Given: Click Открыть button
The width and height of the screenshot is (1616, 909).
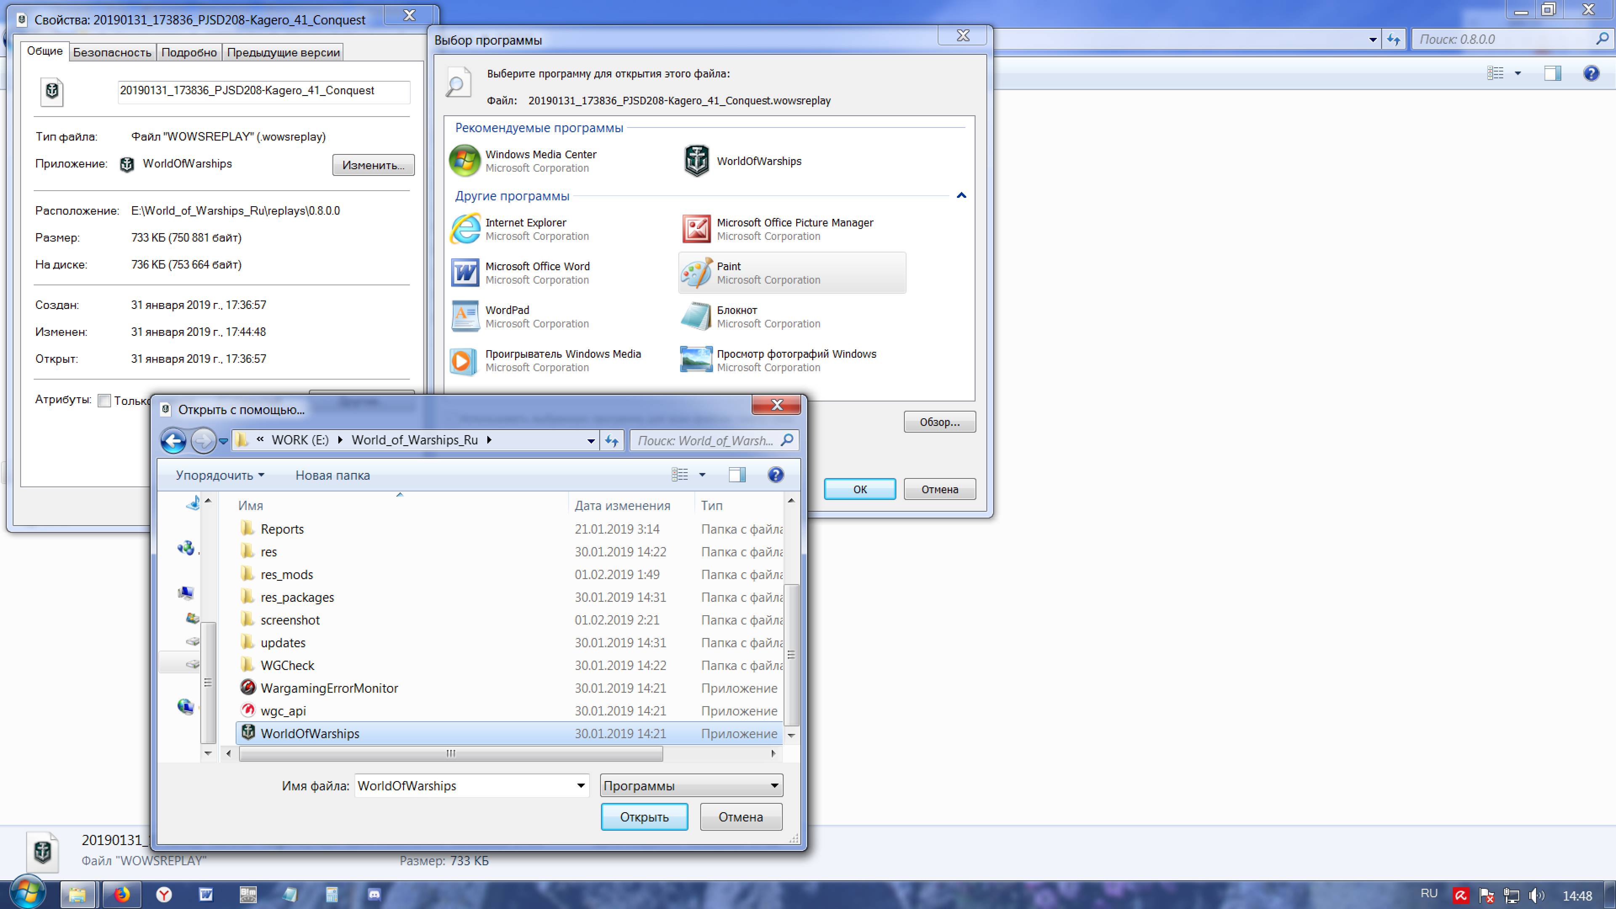Looking at the screenshot, I should [x=643, y=817].
